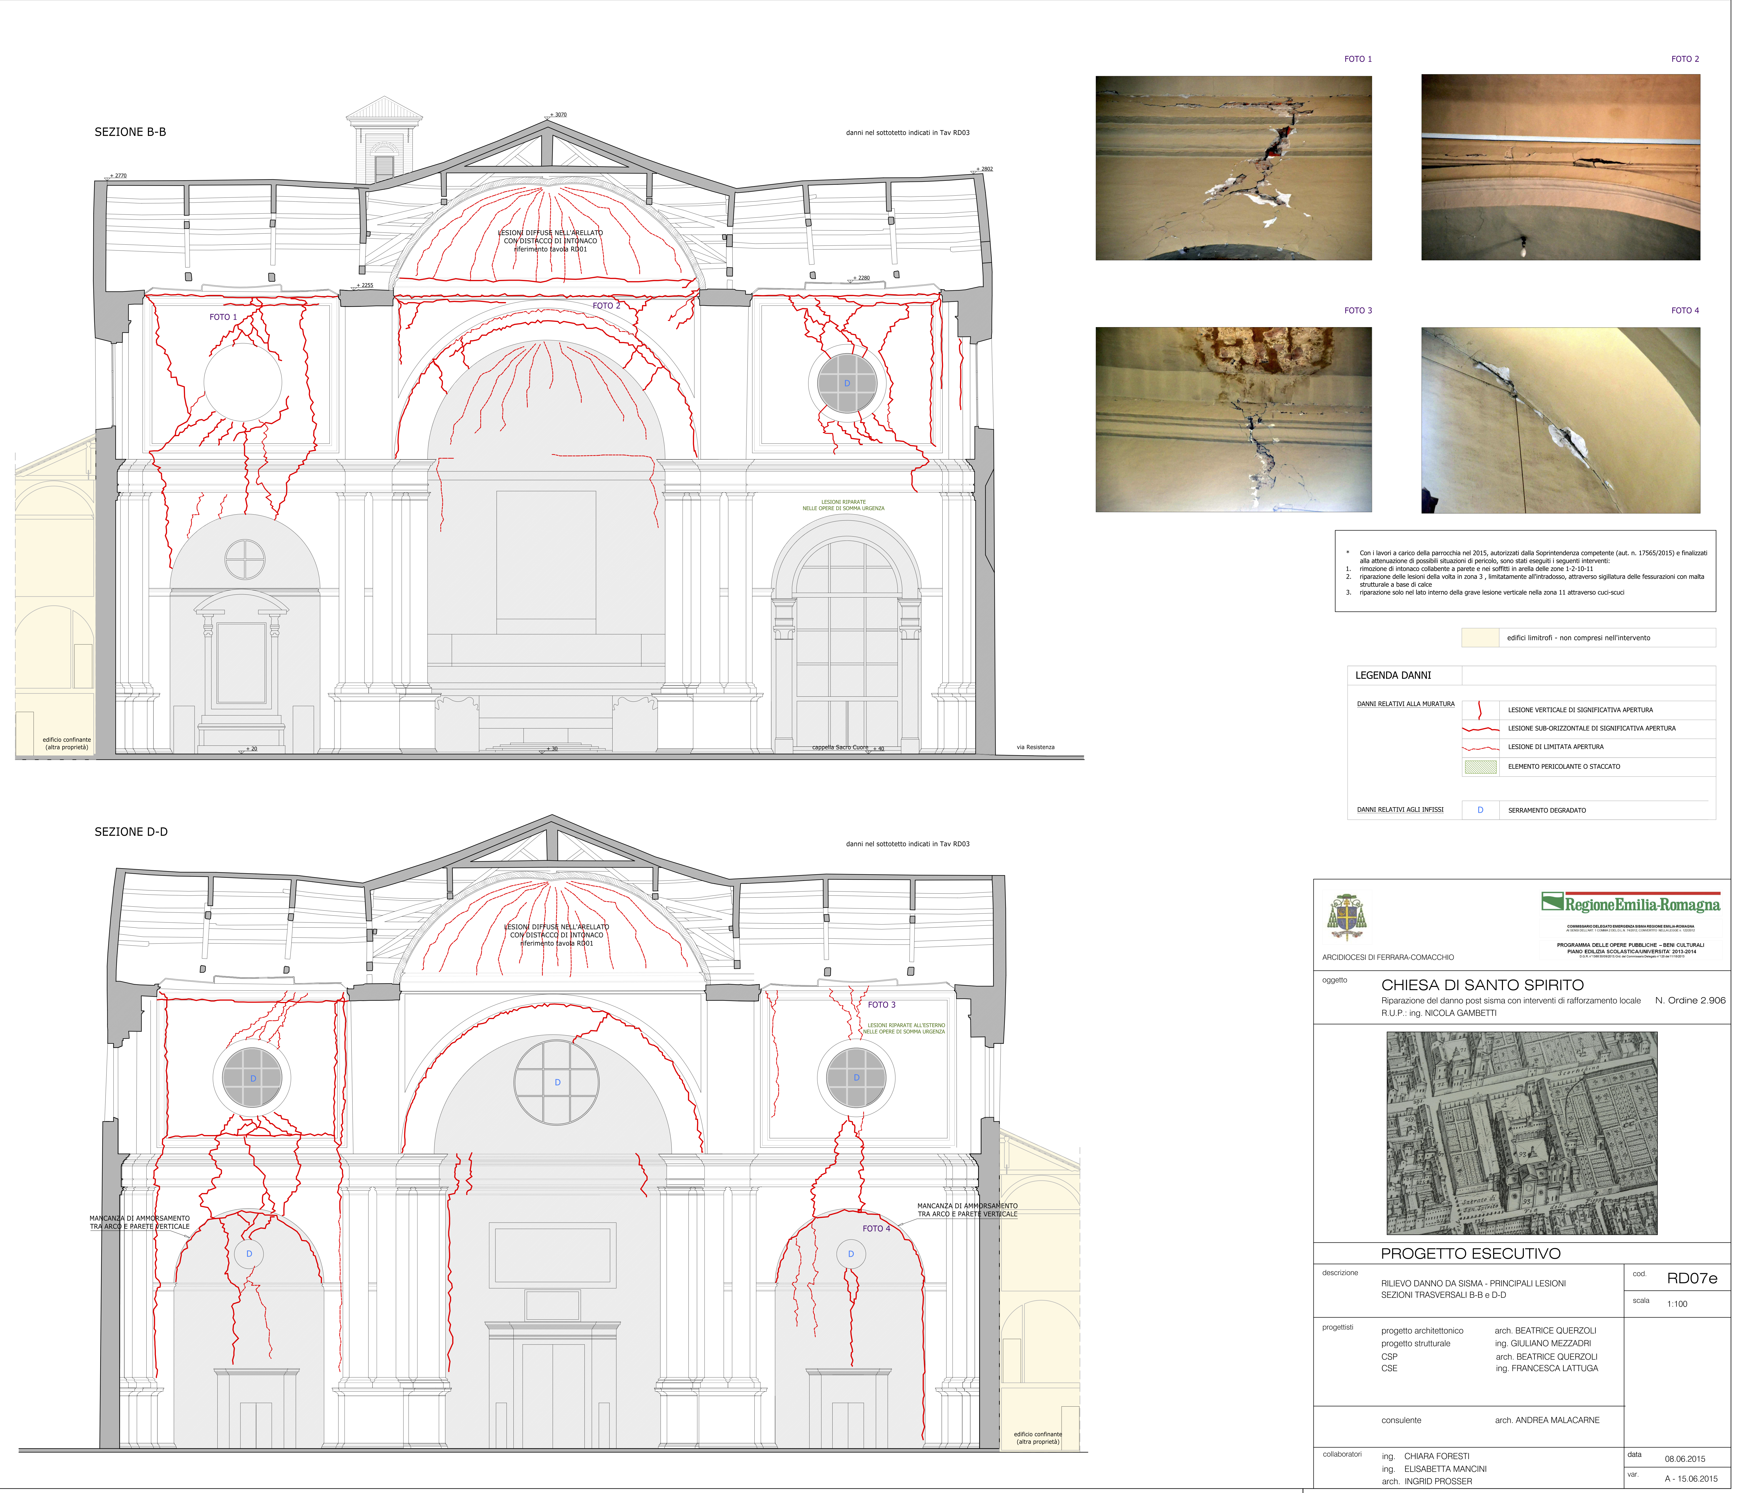Click 'DANNI RELATIVI AGLI INFISSI' label
The width and height of the screenshot is (1737, 1493).
tap(1400, 810)
